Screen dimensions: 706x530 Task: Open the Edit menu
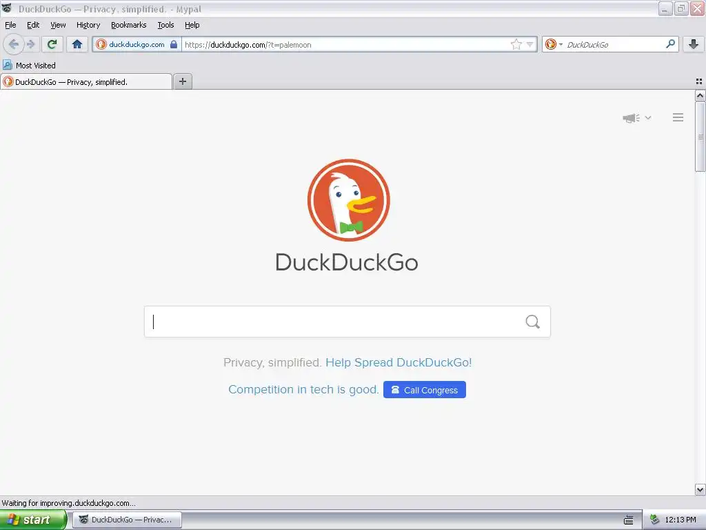click(33, 26)
